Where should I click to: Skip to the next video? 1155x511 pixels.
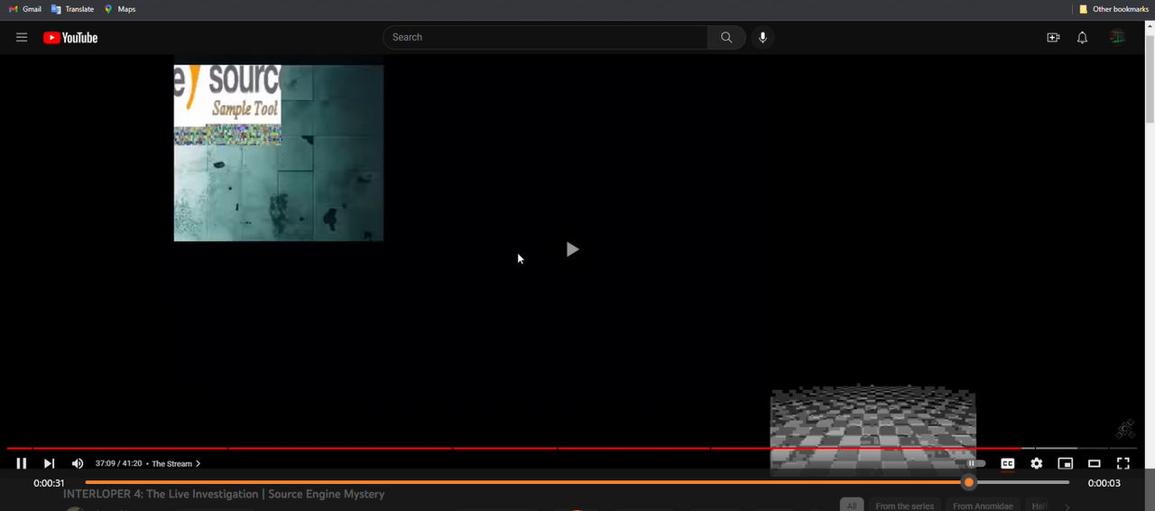[x=50, y=463]
